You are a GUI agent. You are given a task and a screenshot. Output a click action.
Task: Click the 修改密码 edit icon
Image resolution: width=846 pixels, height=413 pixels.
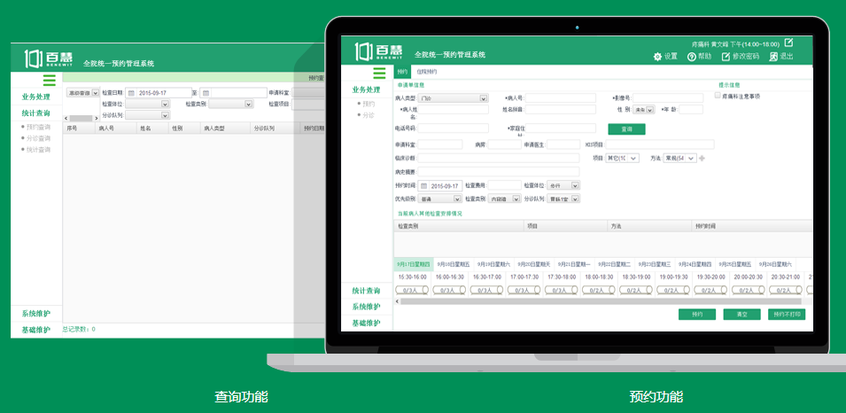[x=726, y=57]
